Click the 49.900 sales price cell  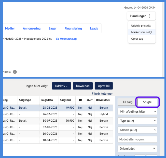pyautogui.click(x=70, y=108)
